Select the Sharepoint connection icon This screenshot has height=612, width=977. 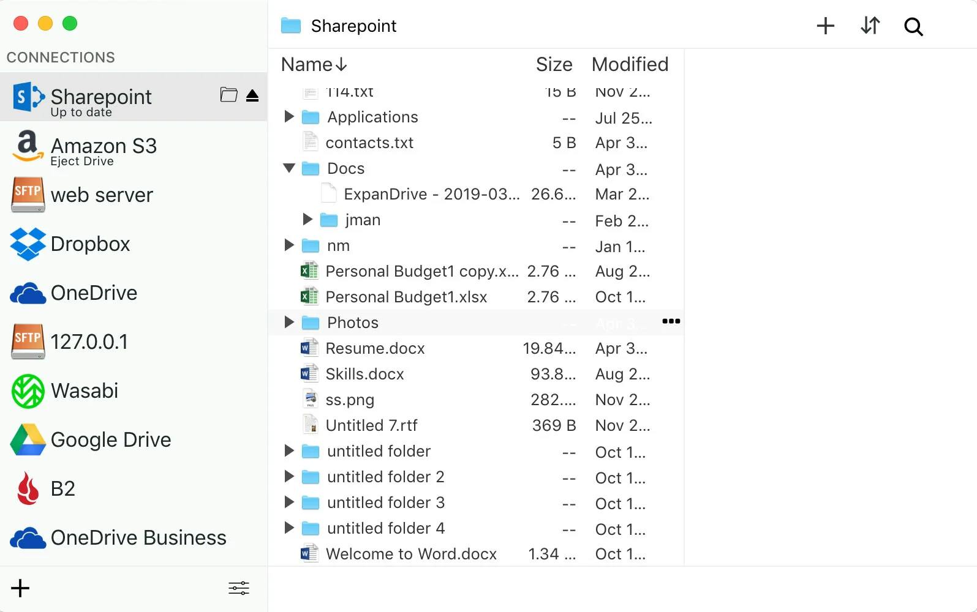28,97
